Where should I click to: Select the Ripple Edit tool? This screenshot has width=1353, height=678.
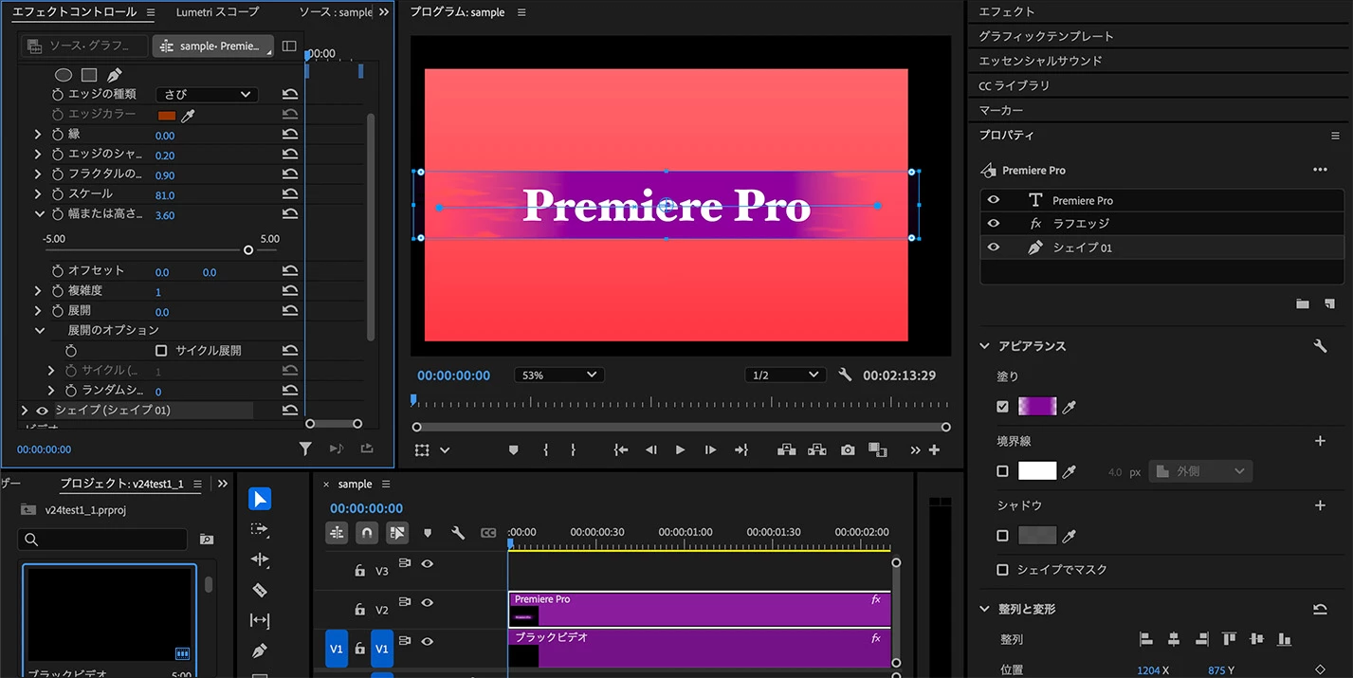tap(260, 559)
